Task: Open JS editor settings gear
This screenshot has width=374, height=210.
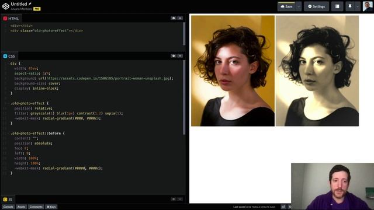Action: click(174, 199)
